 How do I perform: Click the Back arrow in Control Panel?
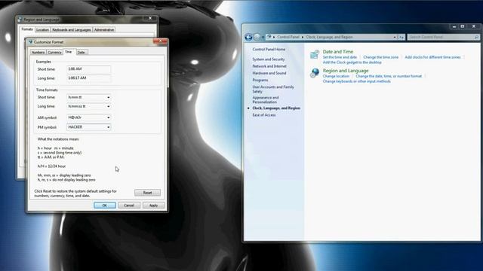coord(248,37)
